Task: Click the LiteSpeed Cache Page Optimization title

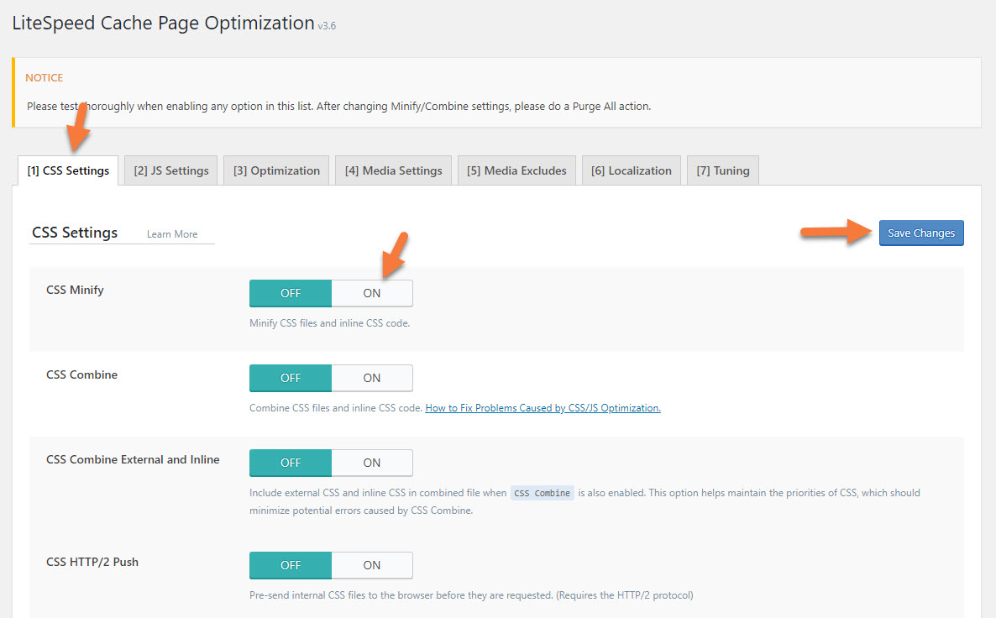Action: click(x=162, y=23)
